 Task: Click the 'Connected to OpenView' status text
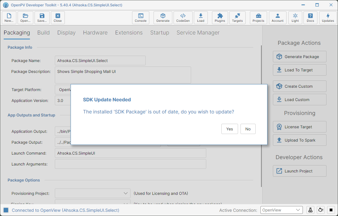[x=65, y=210]
